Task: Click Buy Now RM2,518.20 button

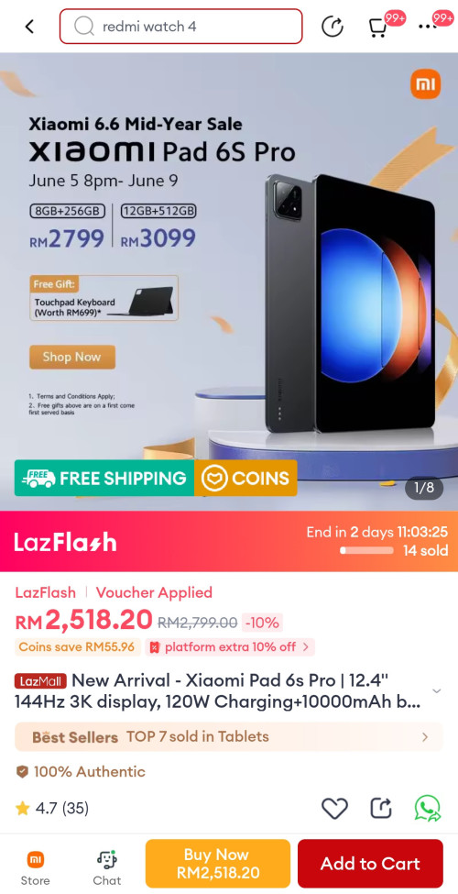Action: [x=218, y=863]
